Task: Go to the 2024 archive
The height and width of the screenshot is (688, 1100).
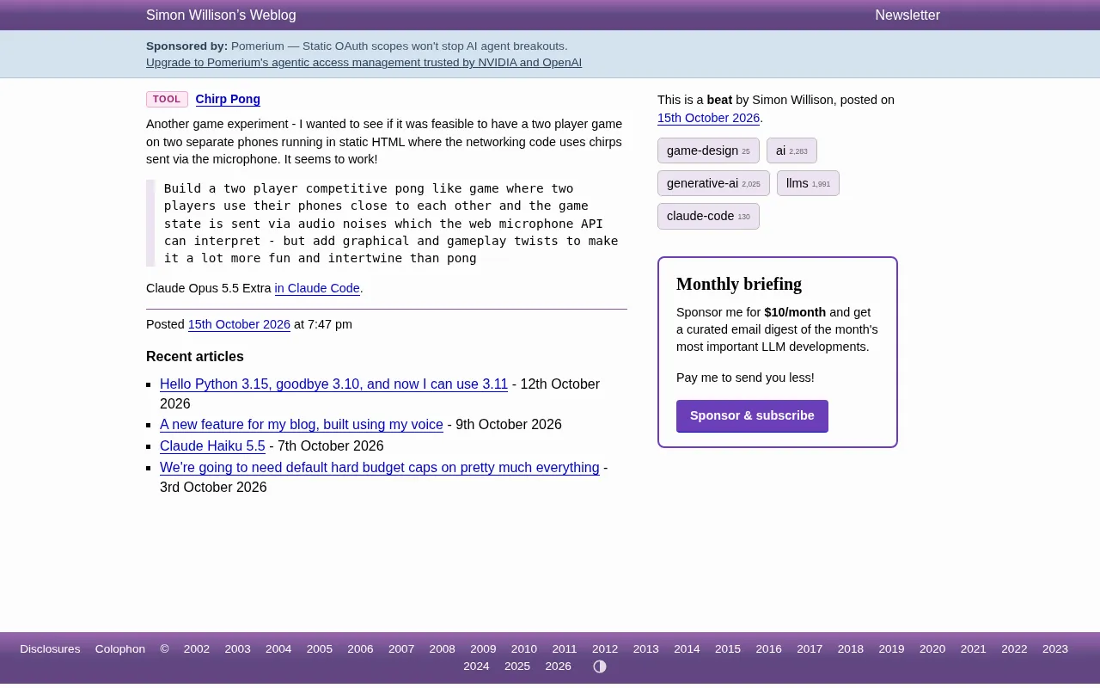Action: click(476, 666)
